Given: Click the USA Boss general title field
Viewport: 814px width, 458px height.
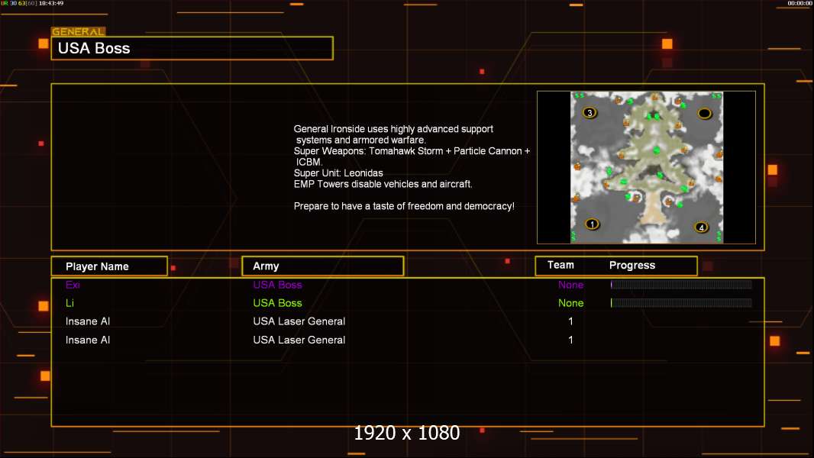Looking at the screenshot, I should coord(192,48).
